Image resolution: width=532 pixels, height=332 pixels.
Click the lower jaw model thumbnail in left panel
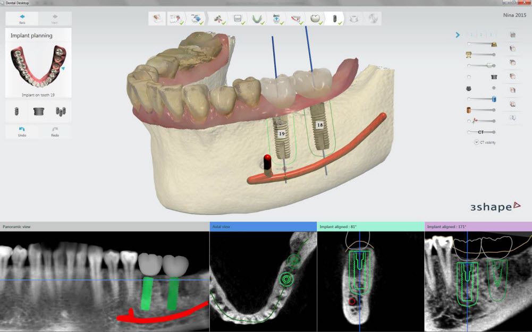[x=37, y=66]
